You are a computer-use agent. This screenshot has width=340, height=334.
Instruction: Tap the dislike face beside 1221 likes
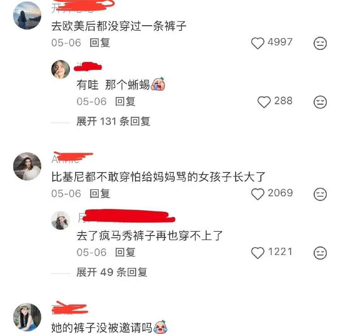(320, 253)
